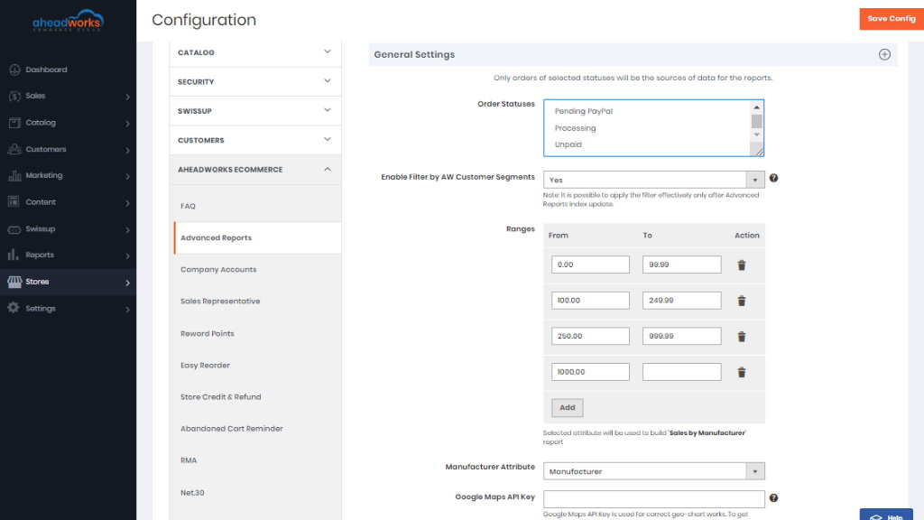Expand the SWISSUP config section
This screenshot has width=924, height=520.
tap(254, 111)
